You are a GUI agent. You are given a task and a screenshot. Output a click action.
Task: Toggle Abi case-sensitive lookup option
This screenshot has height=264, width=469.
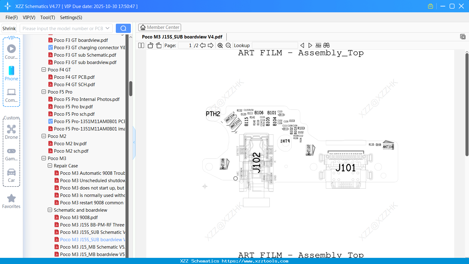click(318, 45)
